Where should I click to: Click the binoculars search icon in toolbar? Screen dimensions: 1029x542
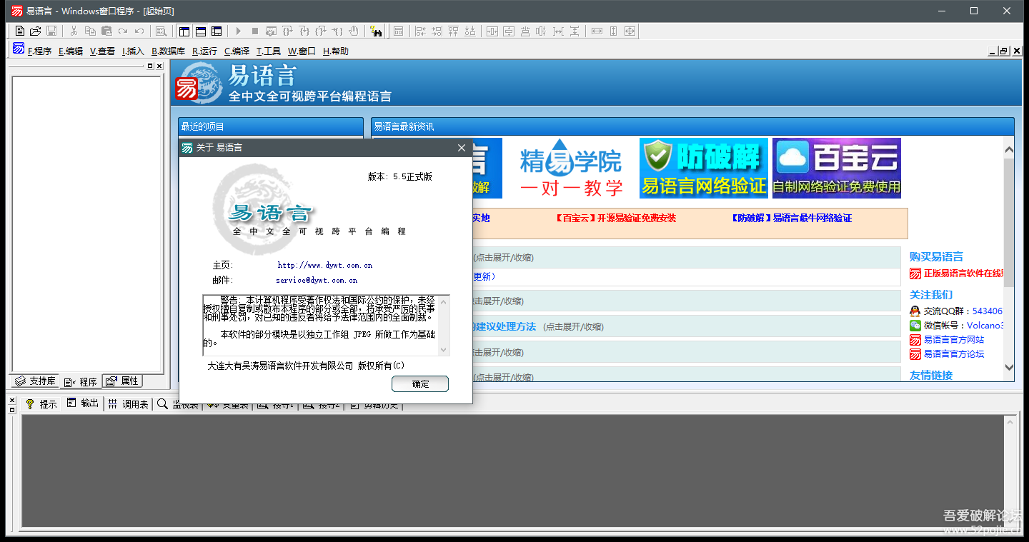click(376, 31)
